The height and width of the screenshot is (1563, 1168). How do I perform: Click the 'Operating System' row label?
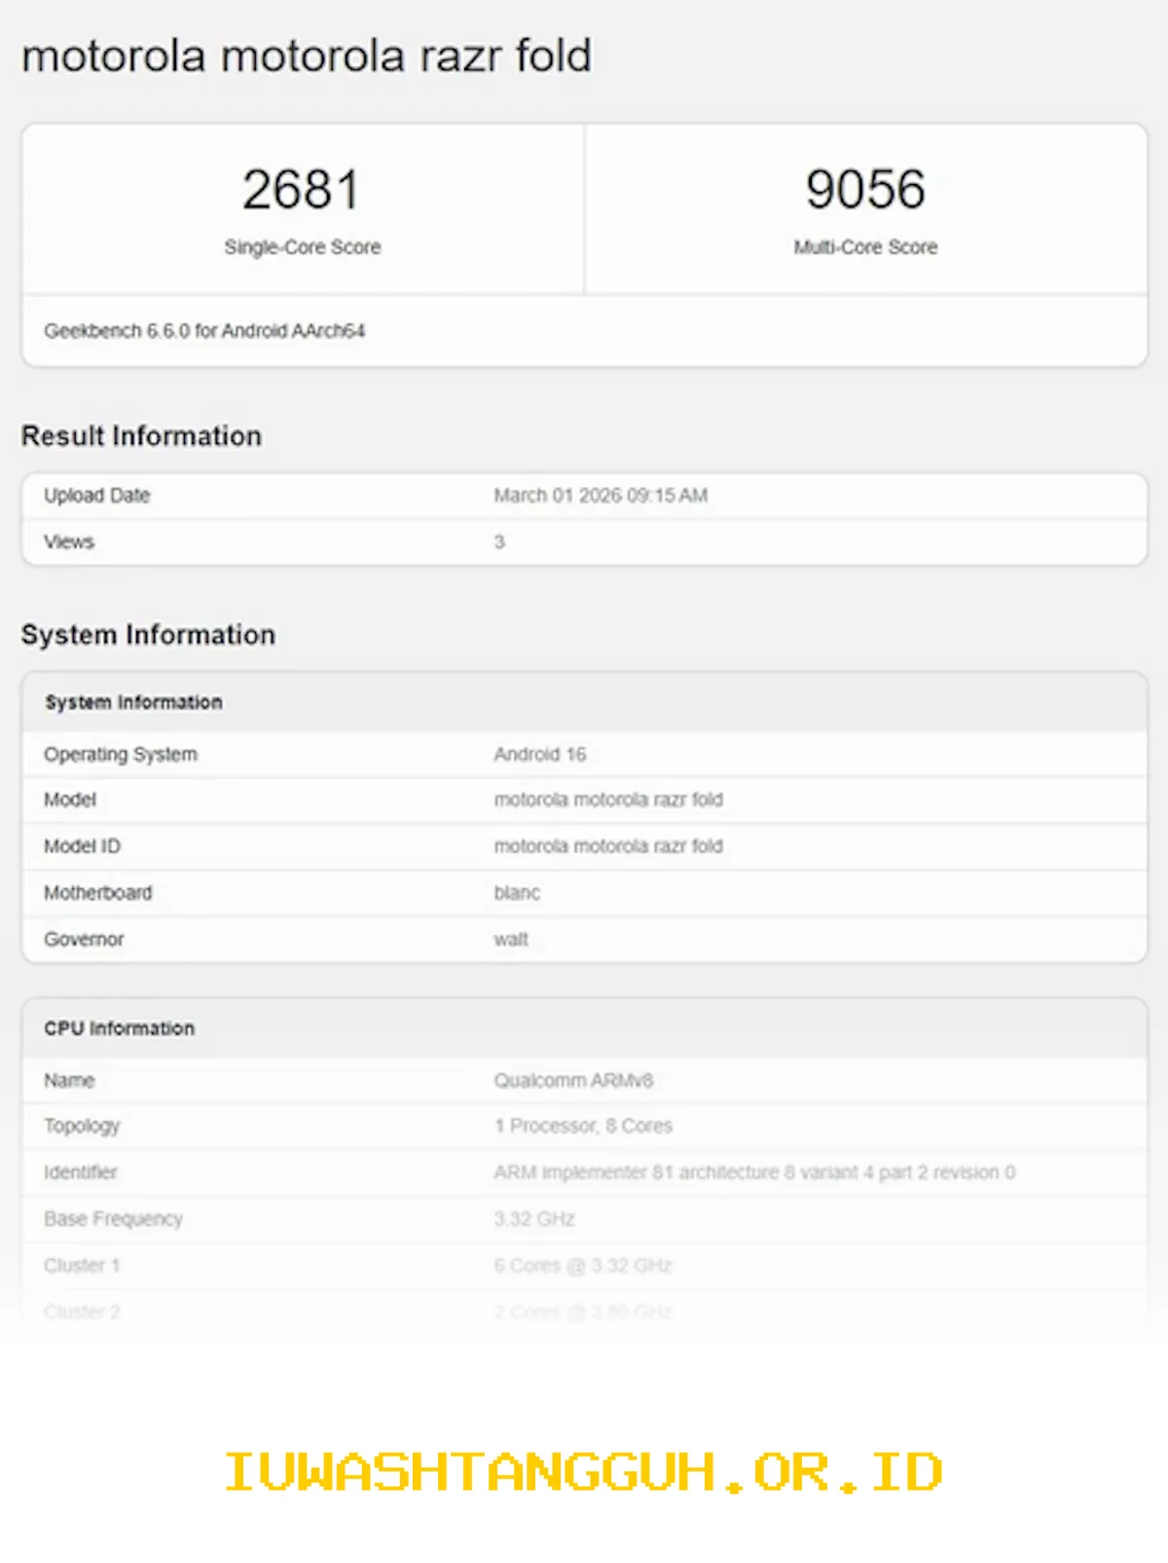click(x=121, y=755)
